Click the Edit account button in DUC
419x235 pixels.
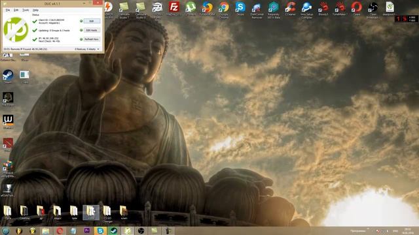pyautogui.click(x=92, y=21)
